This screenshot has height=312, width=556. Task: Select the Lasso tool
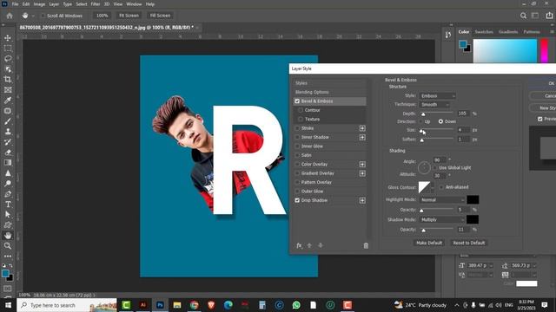8,58
